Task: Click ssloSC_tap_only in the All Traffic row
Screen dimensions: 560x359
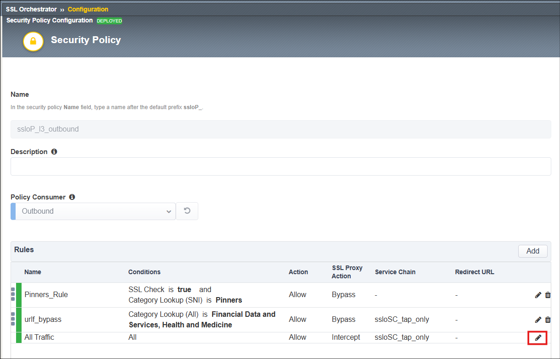Action: coord(402,337)
